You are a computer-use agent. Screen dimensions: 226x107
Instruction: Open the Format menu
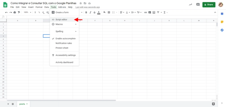[39, 7]
